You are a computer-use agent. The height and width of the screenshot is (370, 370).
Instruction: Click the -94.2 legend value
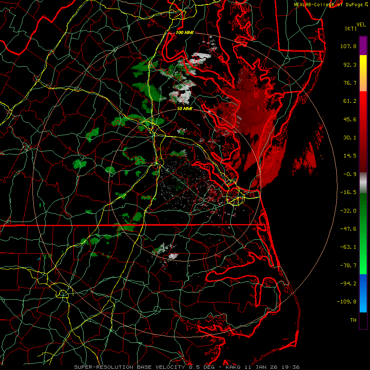[348, 283]
